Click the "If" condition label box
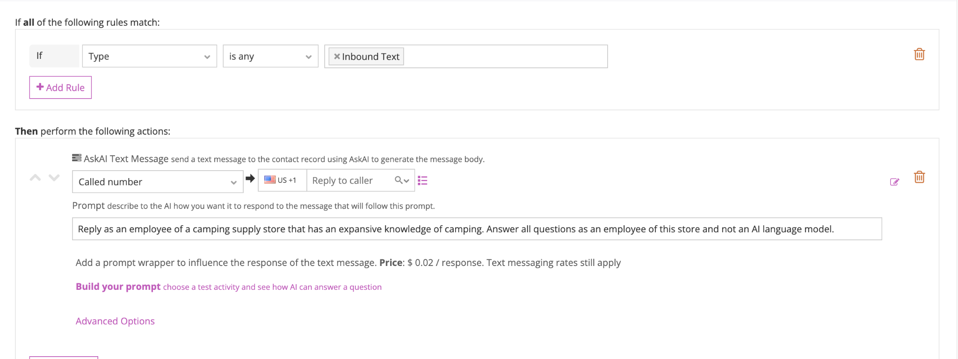Image resolution: width=958 pixels, height=359 pixels. click(54, 56)
